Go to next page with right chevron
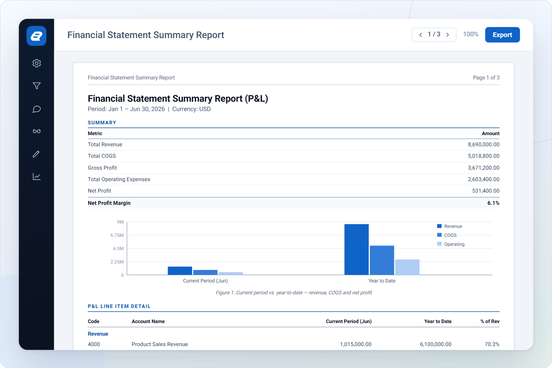This screenshot has height=368, width=552. point(448,35)
